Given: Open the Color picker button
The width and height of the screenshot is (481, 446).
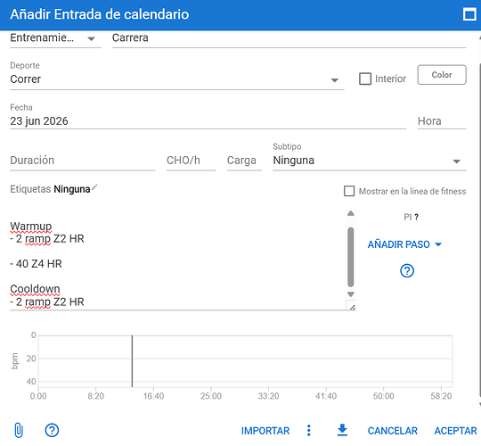Looking at the screenshot, I should tap(442, 75).
